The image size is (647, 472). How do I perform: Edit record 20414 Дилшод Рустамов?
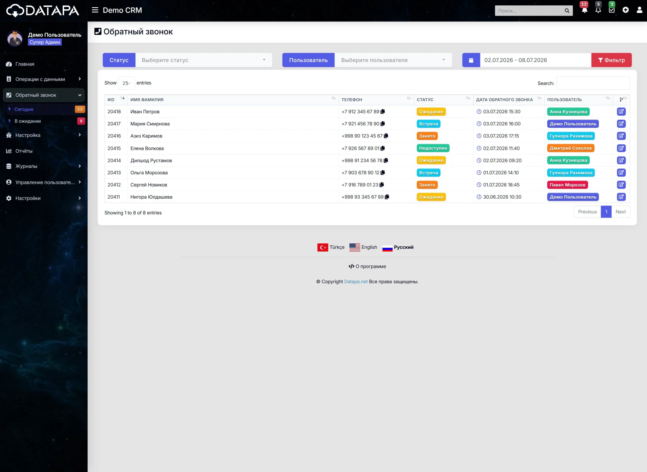click(x=621, y=161)
